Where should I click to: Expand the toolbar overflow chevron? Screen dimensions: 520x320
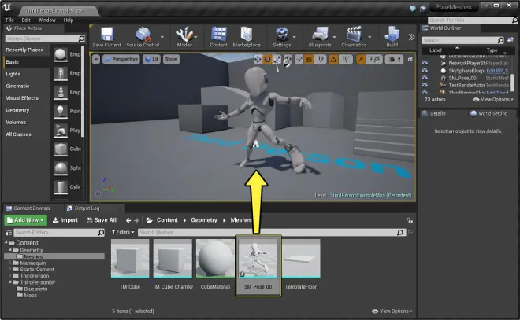tap(411, 37)
